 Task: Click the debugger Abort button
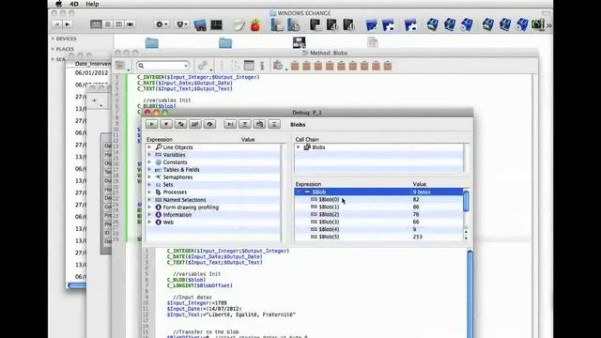166,124
